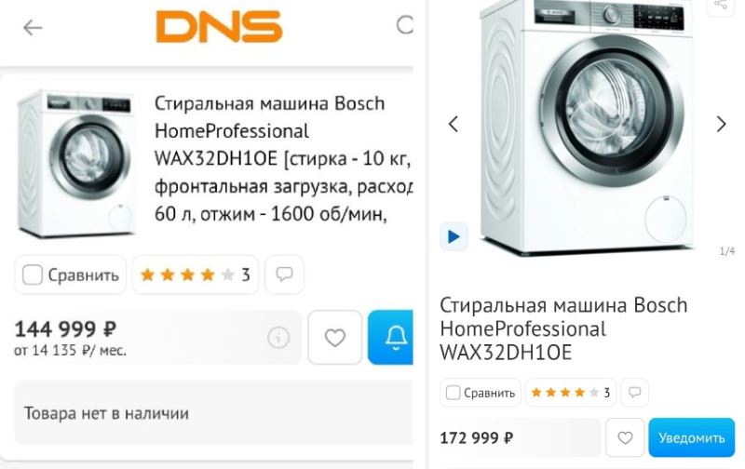745x469 pixels.
Task: Open the left washing machine thumbnail
Action: [x=76, y=163]
